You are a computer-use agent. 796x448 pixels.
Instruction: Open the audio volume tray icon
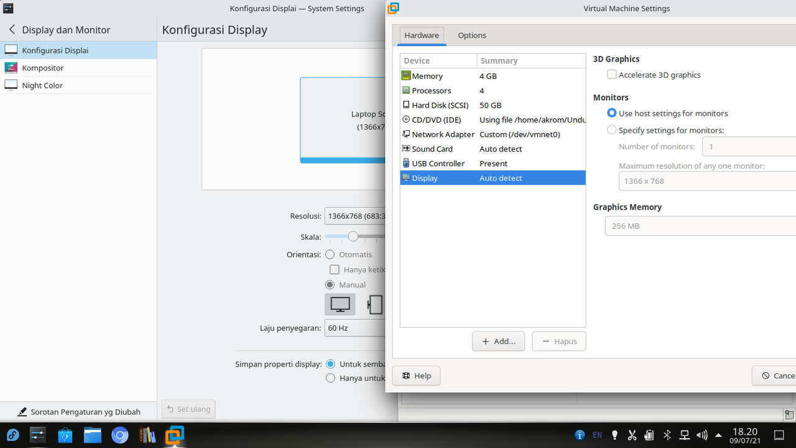click(701, 435)
